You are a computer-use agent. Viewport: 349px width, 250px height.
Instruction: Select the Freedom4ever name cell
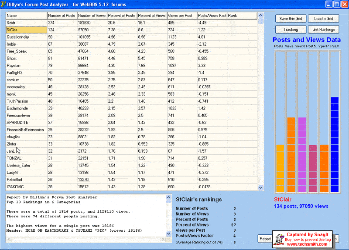[27, 115]
